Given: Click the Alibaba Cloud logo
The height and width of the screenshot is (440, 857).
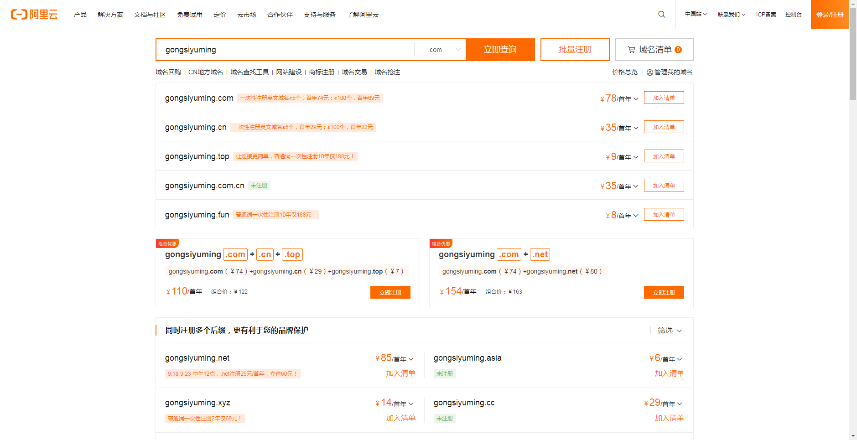Looking at the screenshot, I should (34, 15).
